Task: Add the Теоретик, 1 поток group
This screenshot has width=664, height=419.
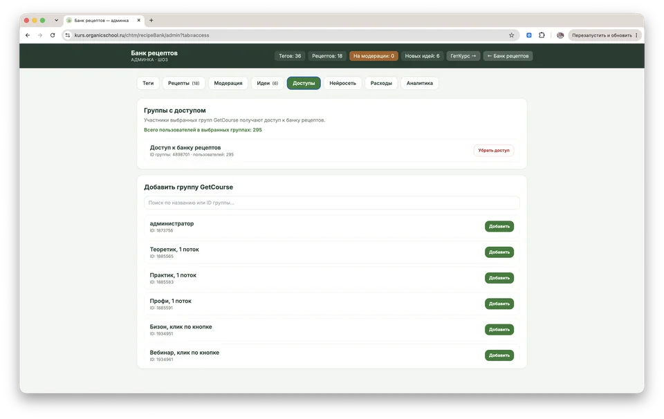Action: coord(499,252)
